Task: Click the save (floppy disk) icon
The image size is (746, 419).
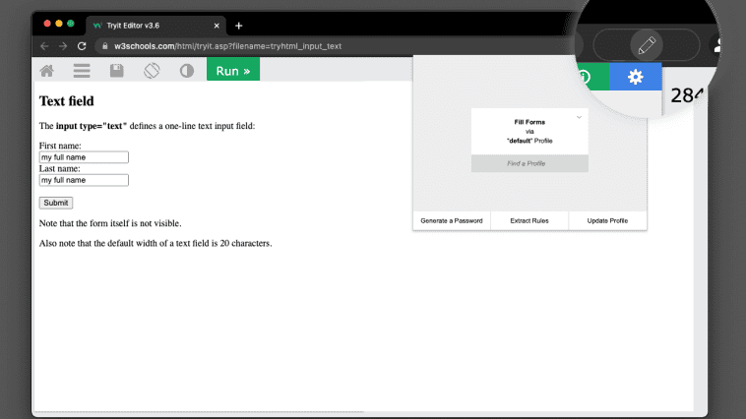Action: click(117, 71)
